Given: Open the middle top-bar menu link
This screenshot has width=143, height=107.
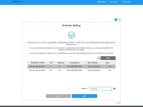Looking at the screenshot, I should pyautogui.click(x=114, y=2).
